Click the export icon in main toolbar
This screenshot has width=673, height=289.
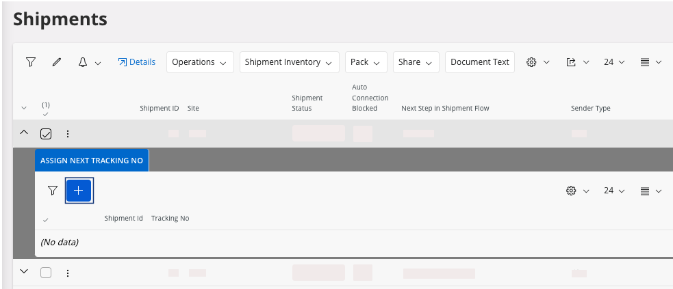(571, 62)
